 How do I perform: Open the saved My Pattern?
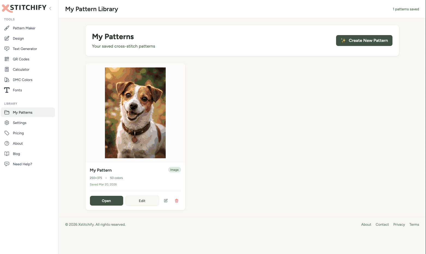coord(106,200)
